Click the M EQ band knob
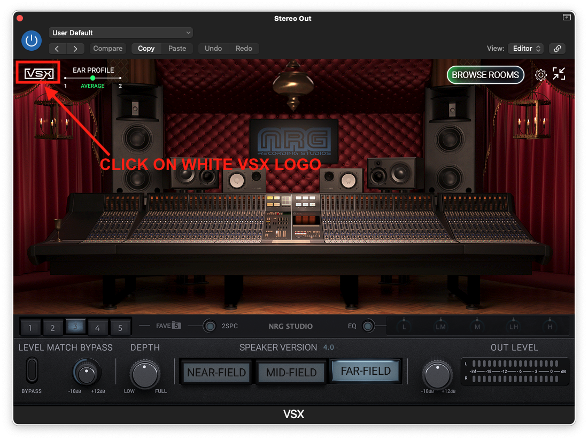This screenshot has height=440, width=588. coord(477,326)
